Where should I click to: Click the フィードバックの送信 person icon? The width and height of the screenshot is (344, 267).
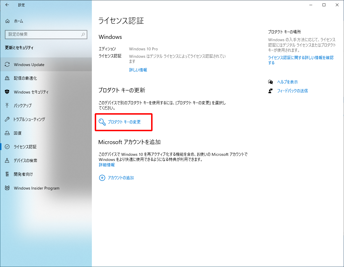tap(270, 91)
